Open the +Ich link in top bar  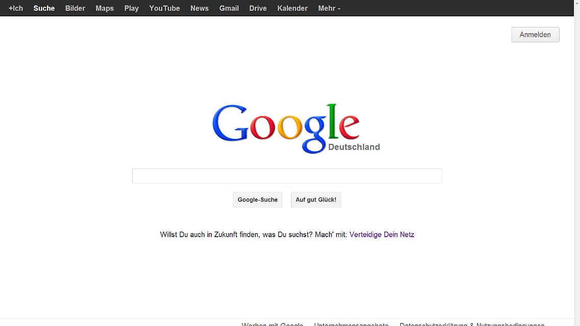click(15, 8)
